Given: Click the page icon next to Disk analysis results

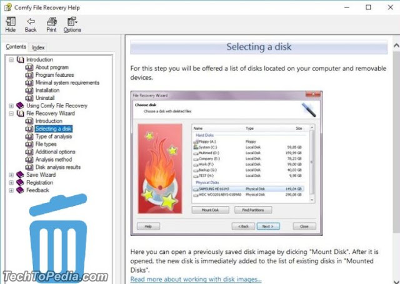Looking at the screenshot, I should (x=29, y=167).
